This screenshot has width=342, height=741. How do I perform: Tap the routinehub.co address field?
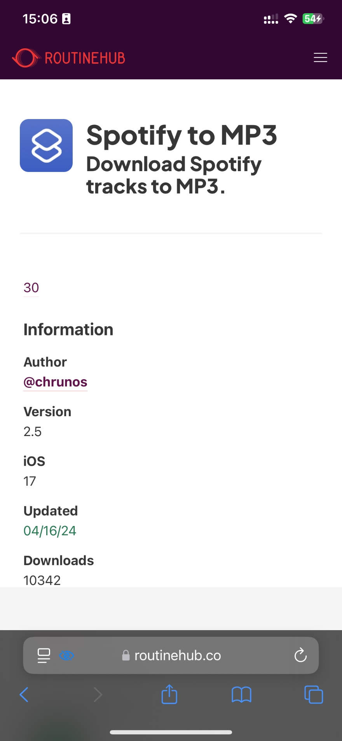click(177, 655)
